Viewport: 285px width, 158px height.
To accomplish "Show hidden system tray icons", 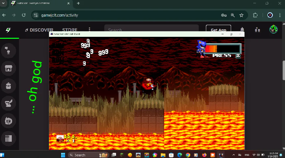I will (x=233, y=155).
